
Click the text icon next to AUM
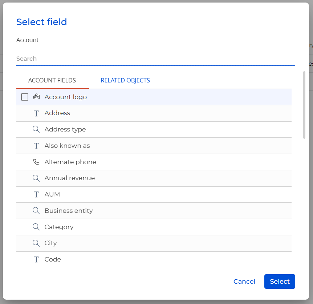[36, 194]
